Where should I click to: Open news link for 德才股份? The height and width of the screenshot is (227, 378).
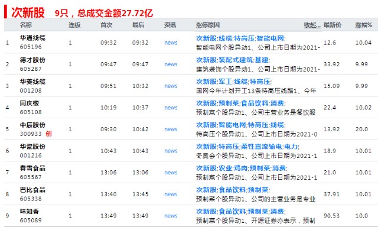coord(171,64)
